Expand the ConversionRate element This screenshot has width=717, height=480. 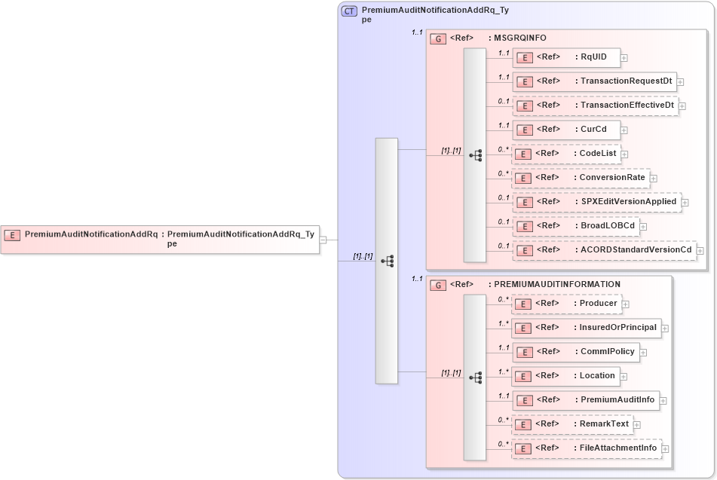653,178
